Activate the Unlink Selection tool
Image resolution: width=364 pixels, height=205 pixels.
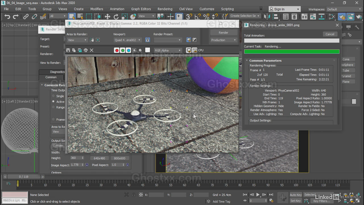[34, 17]
